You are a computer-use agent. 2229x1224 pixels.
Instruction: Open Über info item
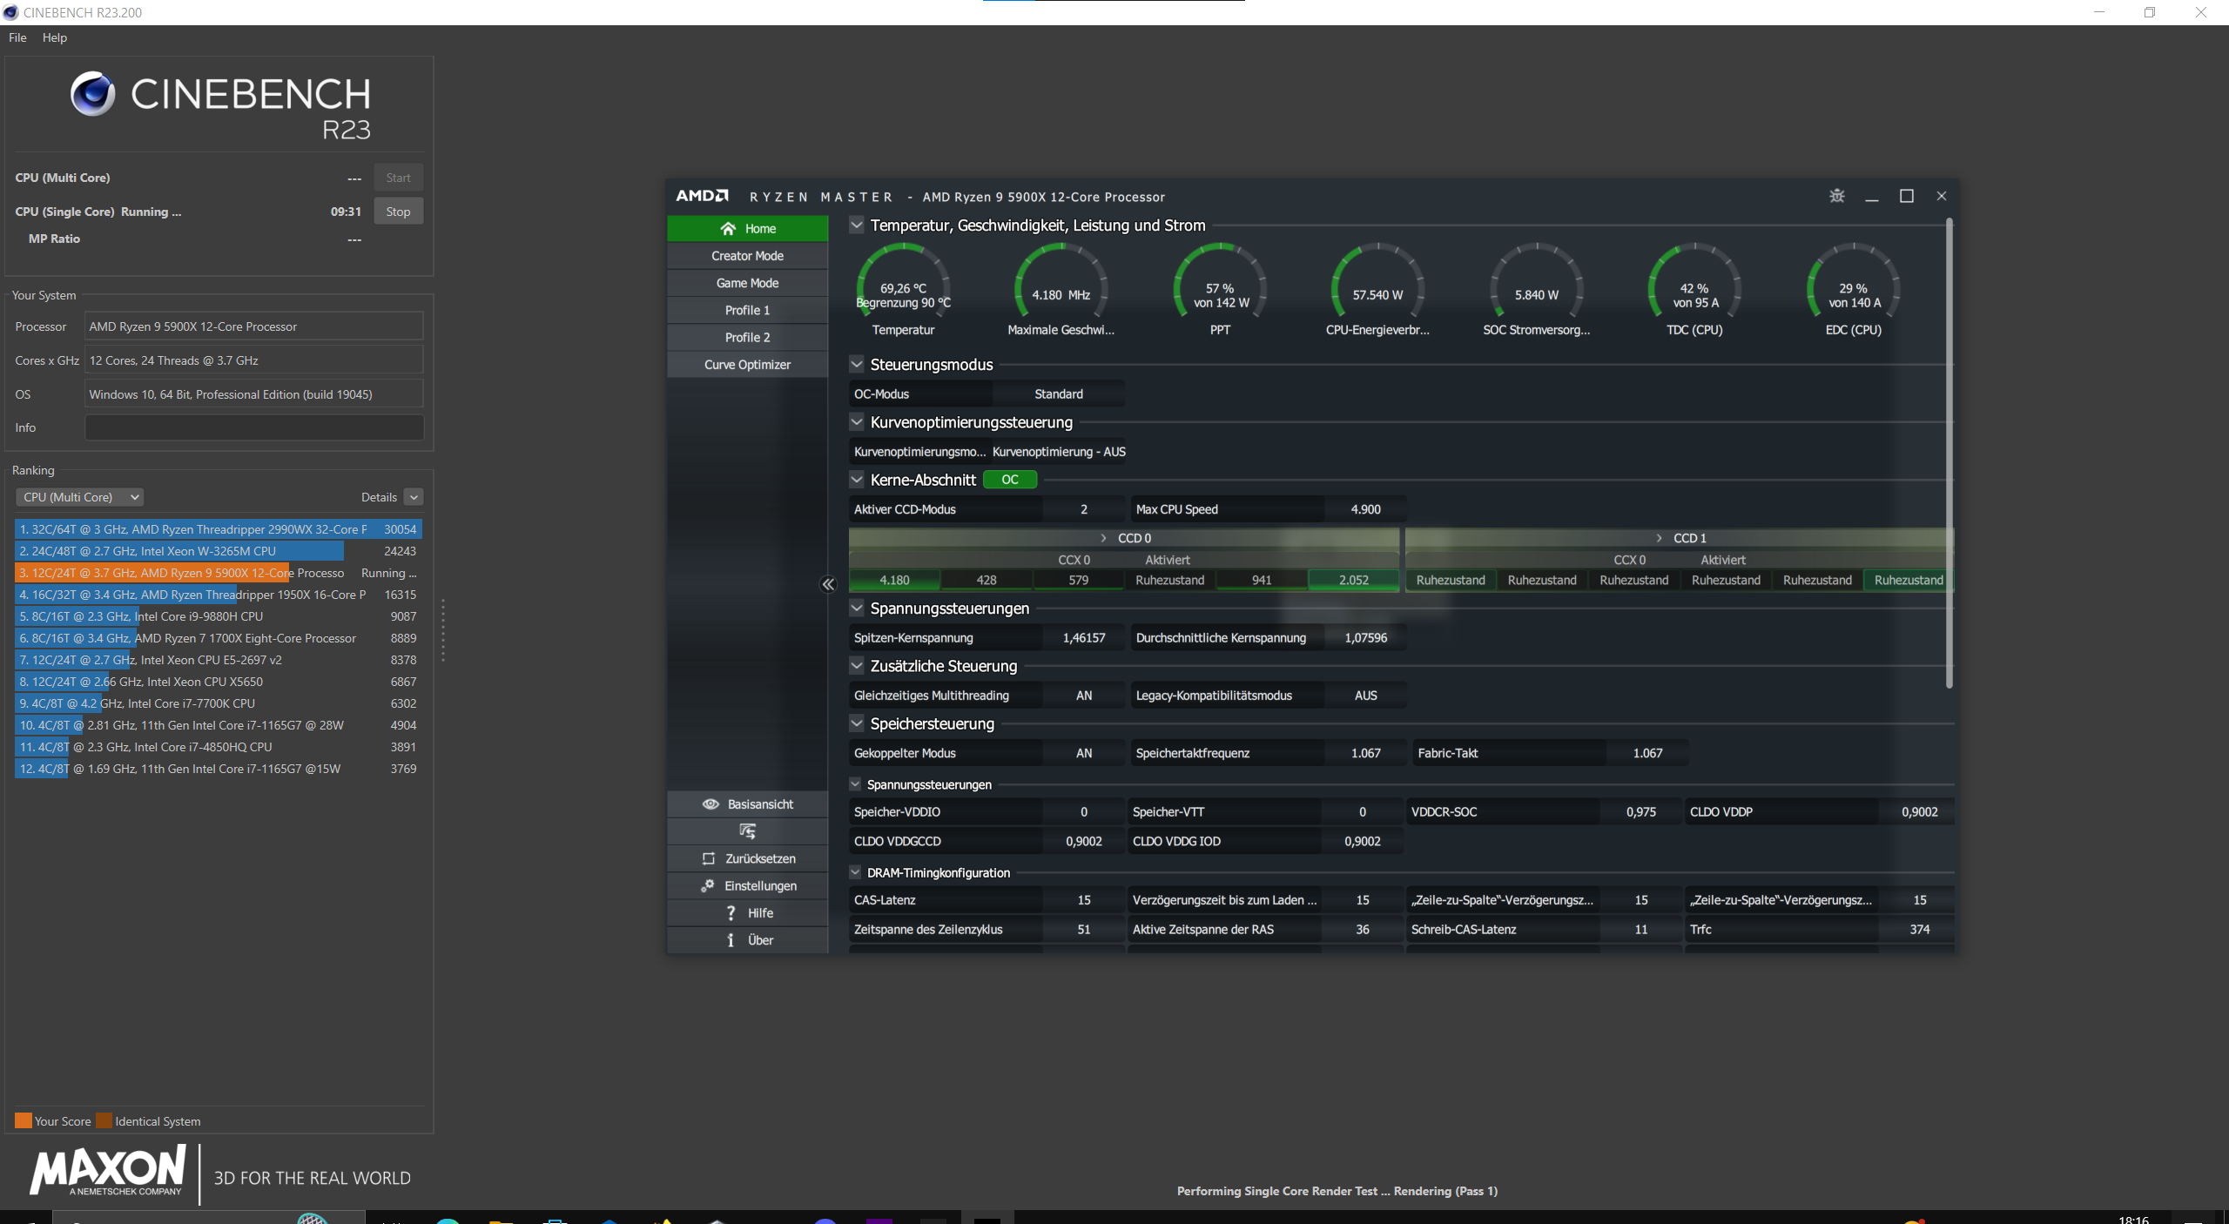coord(731,939)
